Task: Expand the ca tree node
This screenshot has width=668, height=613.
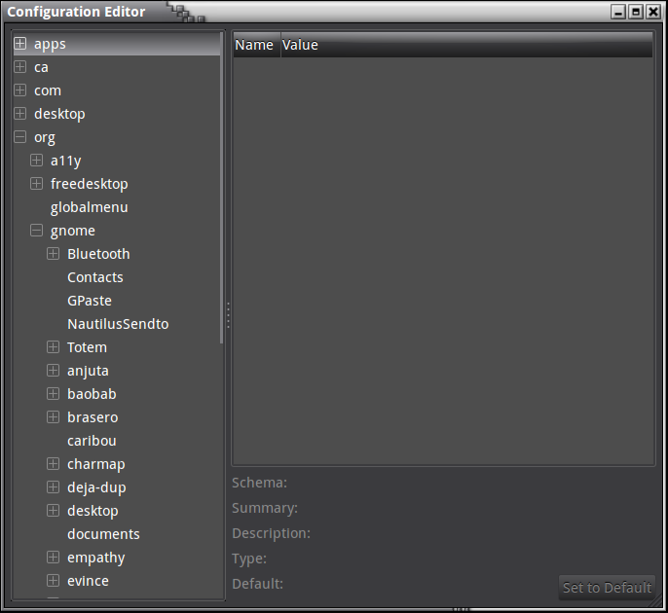Action: [19, 67]
